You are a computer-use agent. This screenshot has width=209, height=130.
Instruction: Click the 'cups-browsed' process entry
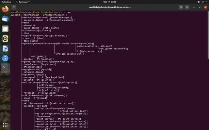tap(31, 36)
